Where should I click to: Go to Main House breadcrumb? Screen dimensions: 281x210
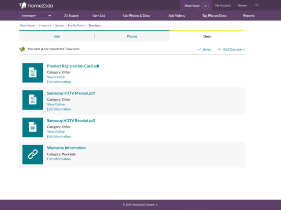click(x=27, y=25)
